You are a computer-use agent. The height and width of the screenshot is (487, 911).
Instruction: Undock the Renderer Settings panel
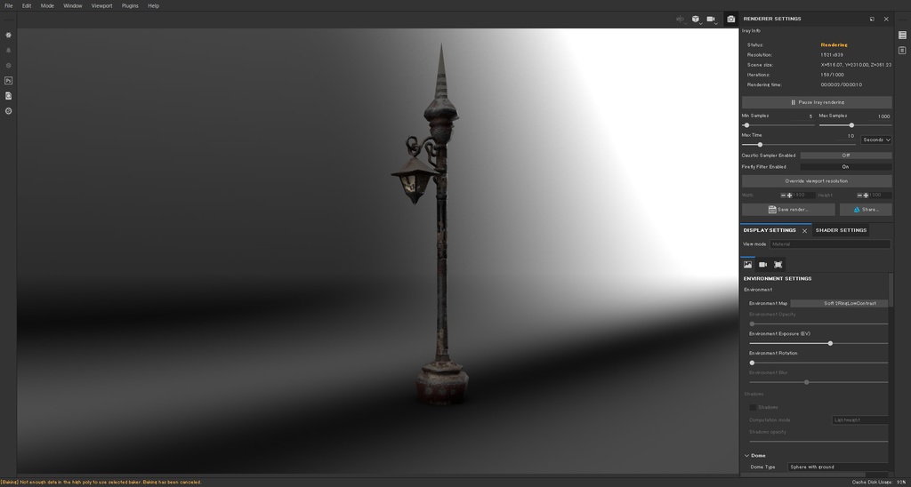click(872, 20)
